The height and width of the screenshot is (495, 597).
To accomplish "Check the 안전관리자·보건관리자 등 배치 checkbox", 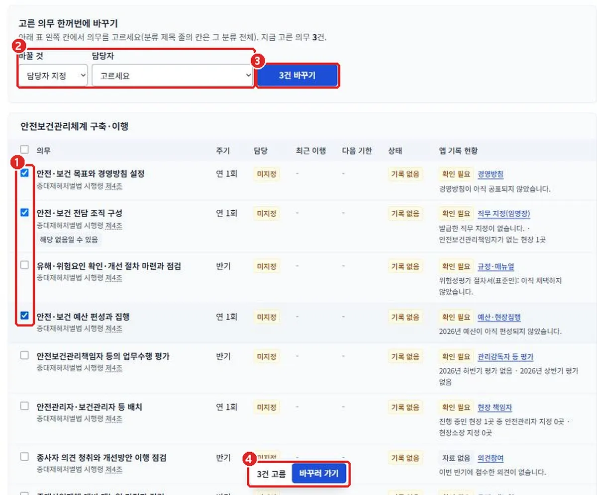I will click(x=24, y=406).
